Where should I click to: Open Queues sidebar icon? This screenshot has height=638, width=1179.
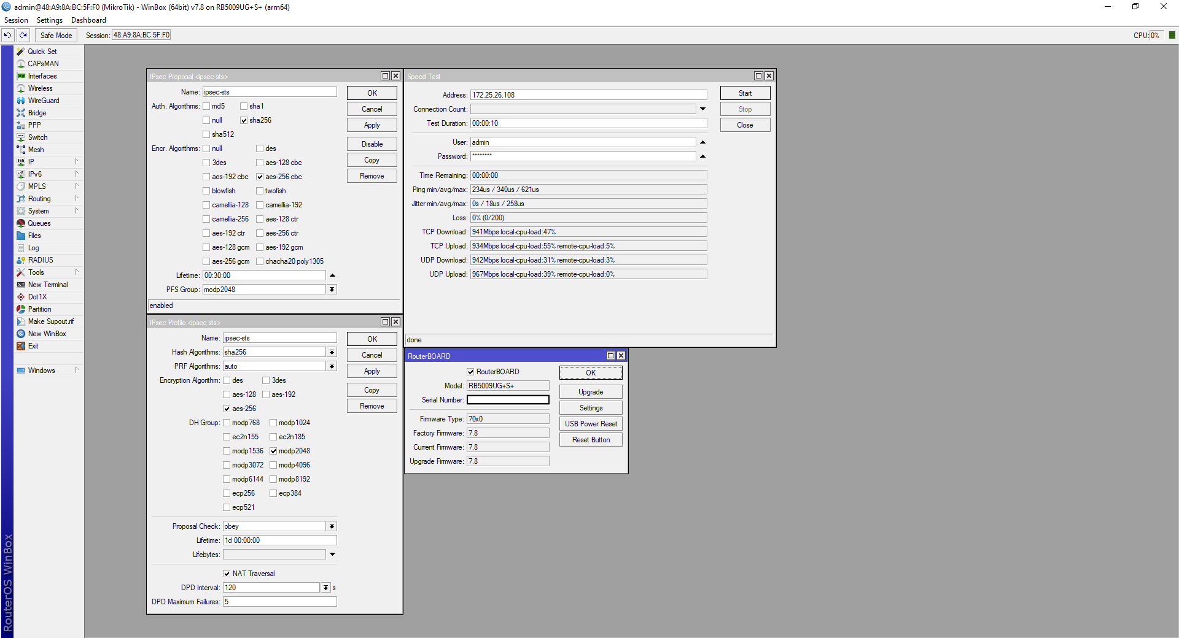click(21, 223)
